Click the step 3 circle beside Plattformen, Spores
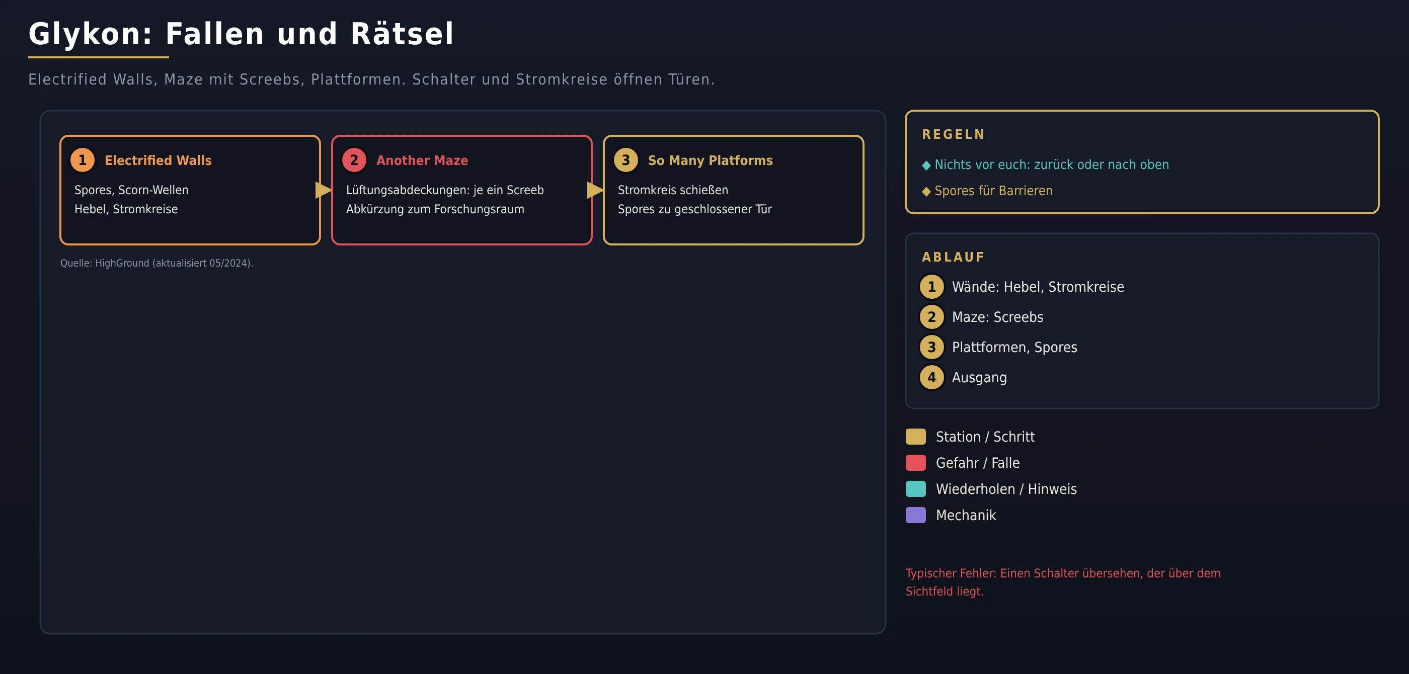 [931, 347]
